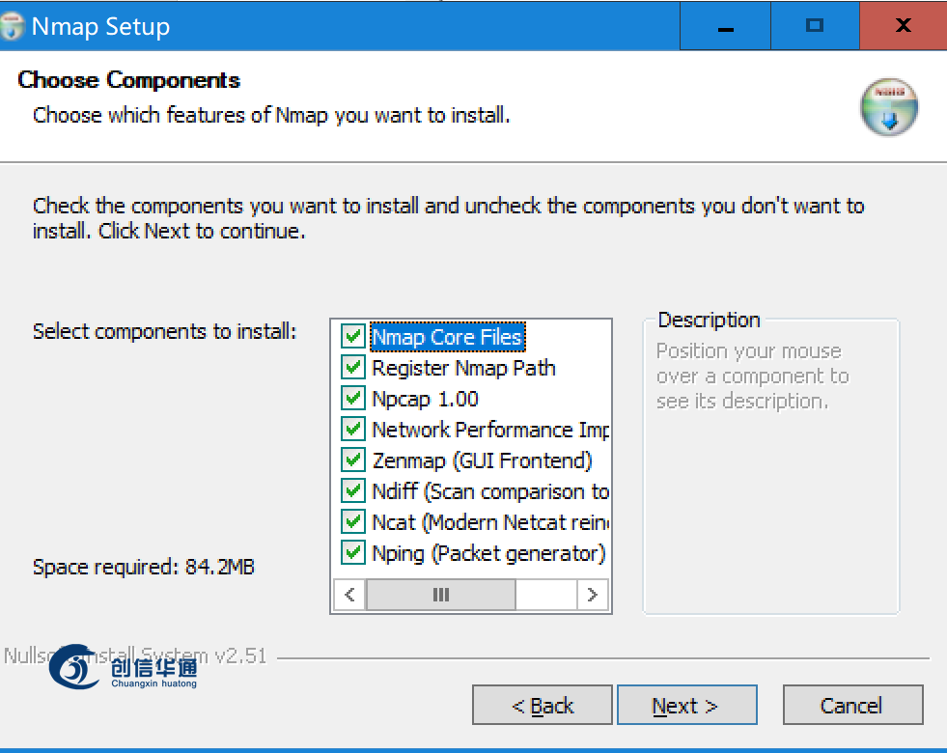Select the Nping (Packet generator) label
The width and height of the screenshot is (947, 753).
pyautogui.click(x=488, y=554)
